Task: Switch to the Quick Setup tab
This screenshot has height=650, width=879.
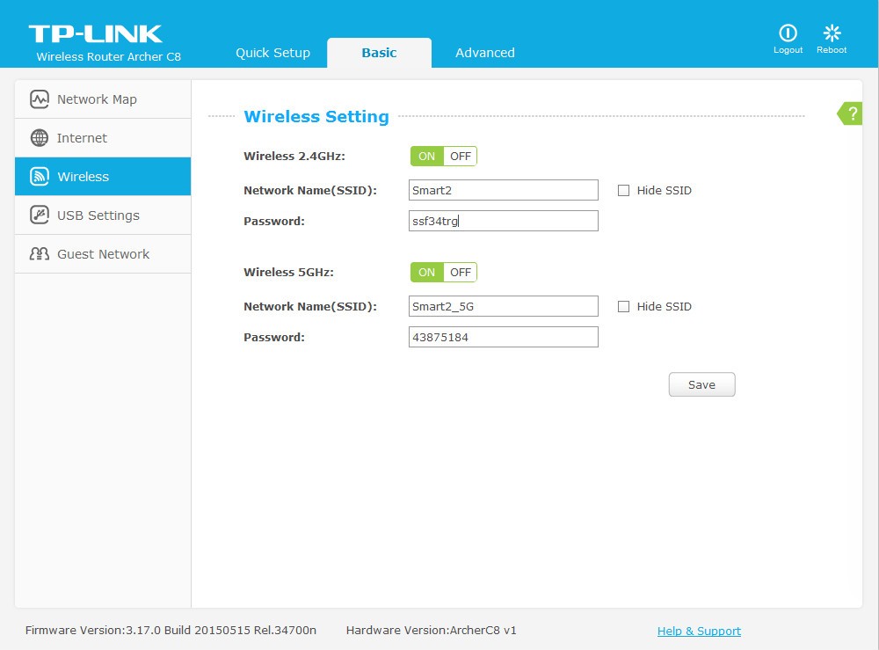Action: 272,53
